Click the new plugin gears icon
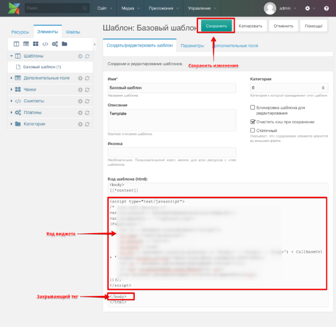This screenshot has width=336, height=327. click(x=55, y=44)
